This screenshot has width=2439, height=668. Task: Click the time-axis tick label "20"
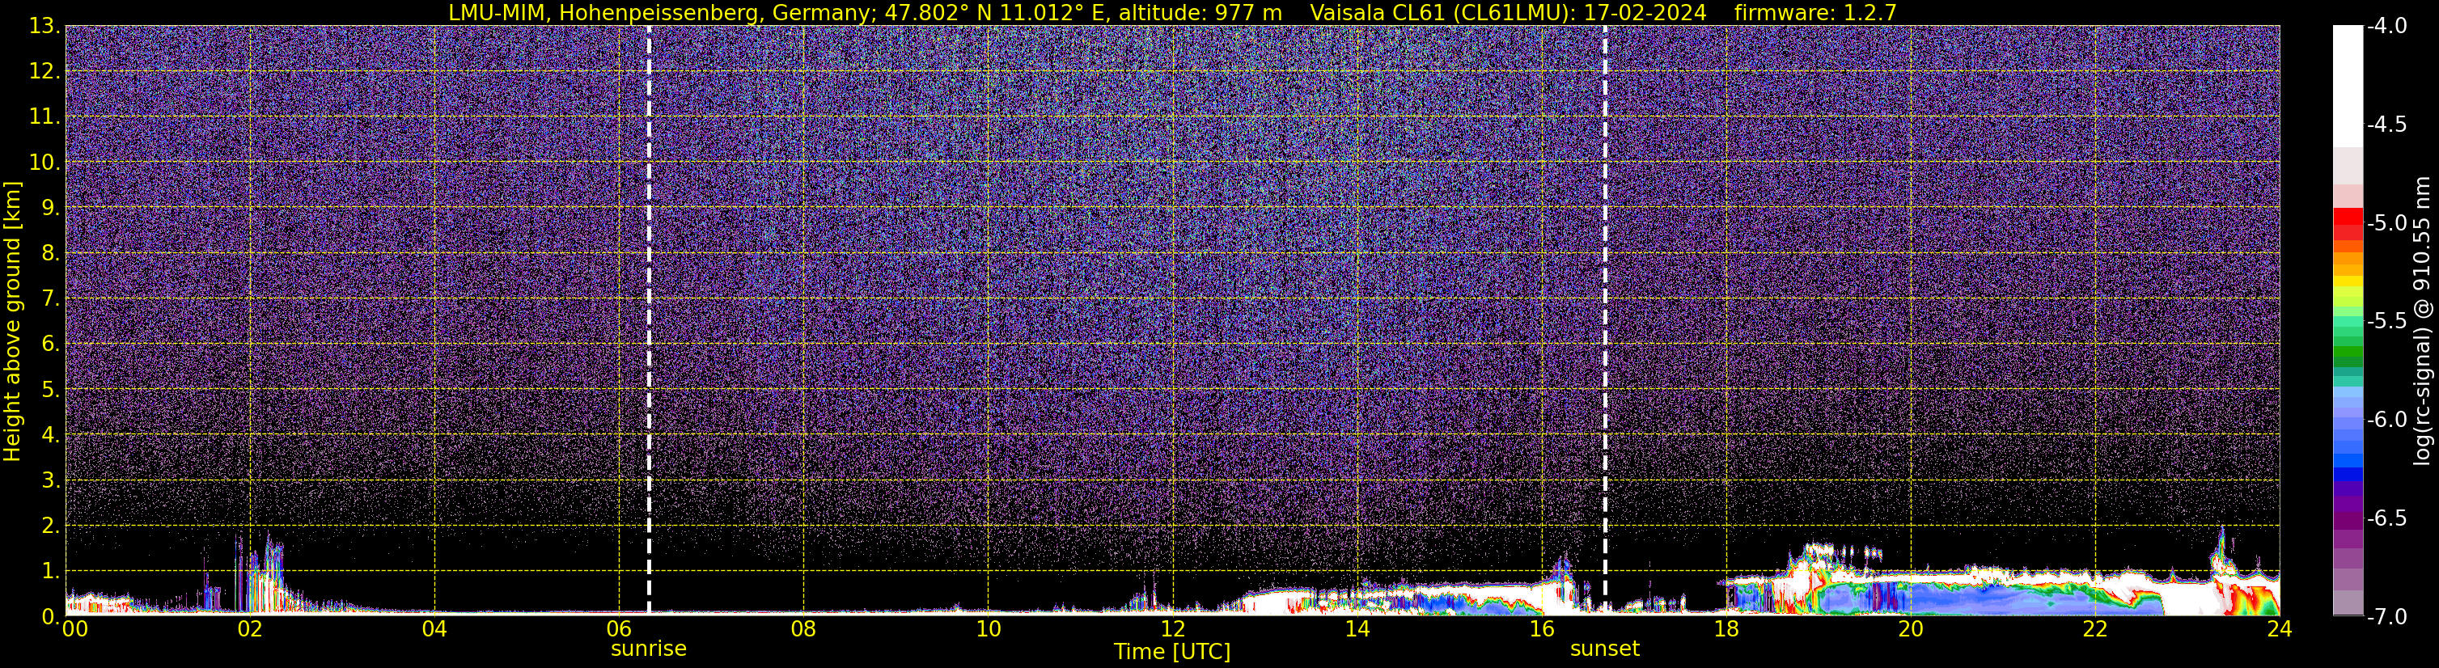click(1911, 629)
